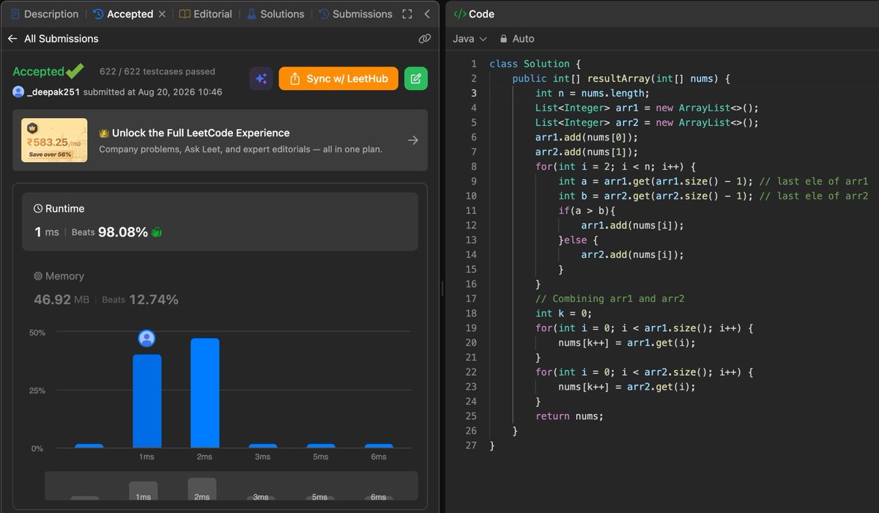Click line number 27 in editor
The height and width of the screenshot is (513, 879).
coord(472,446)
